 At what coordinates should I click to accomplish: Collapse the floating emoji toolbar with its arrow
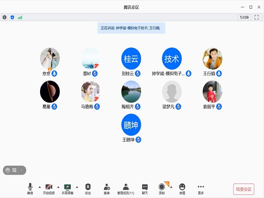(x=22, y=170)
